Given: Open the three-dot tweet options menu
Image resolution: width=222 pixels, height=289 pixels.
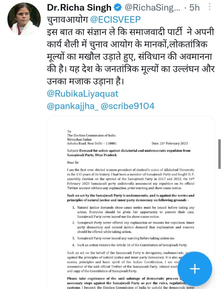Looking at the screenshot, I should point(210,7).
